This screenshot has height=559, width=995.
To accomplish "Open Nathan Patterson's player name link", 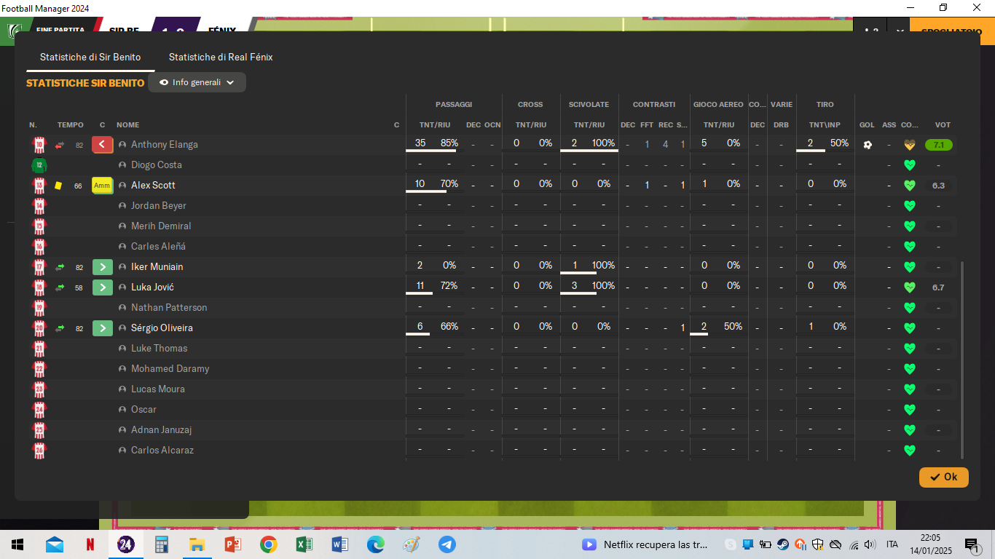I will 169,308.
